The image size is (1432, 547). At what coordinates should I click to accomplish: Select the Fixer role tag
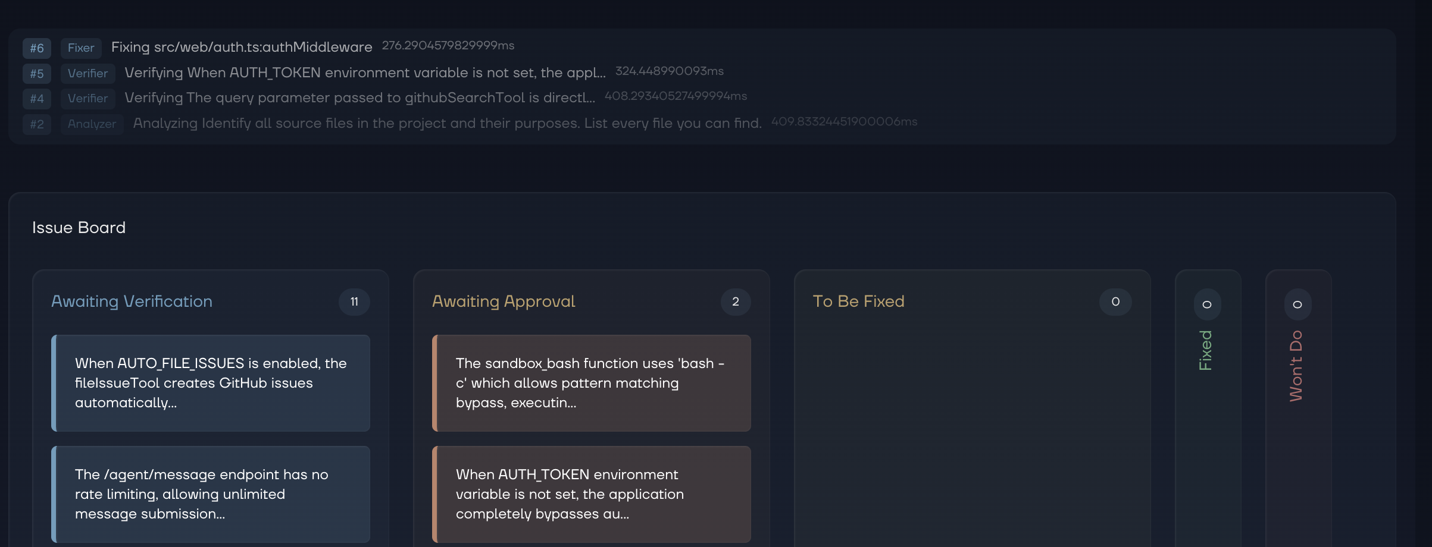click(x=81, y=48)
